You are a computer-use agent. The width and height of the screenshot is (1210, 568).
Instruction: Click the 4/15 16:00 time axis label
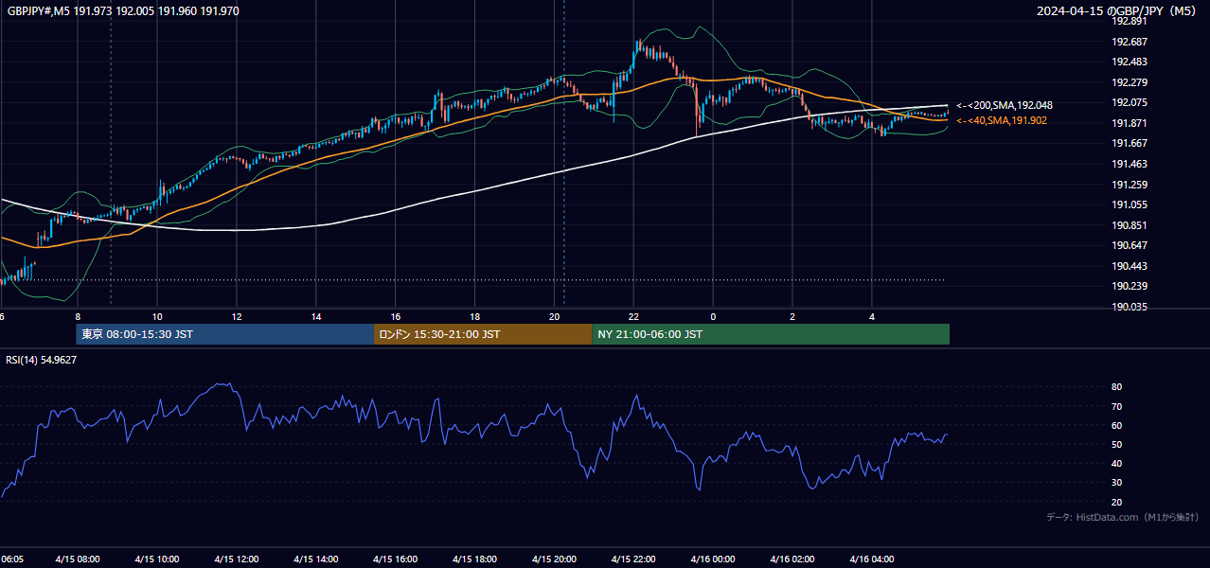(x=395, y=559)
